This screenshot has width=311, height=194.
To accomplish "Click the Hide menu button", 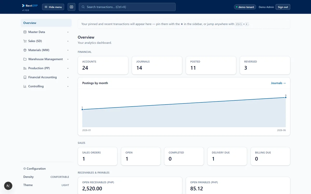I will [x=53, y=7].
